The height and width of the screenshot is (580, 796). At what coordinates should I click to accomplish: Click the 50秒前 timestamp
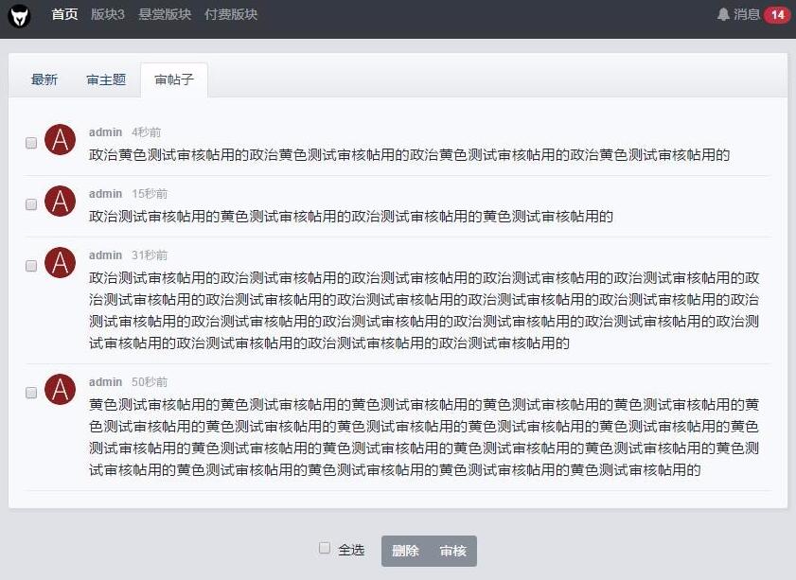tap(150, 381)
